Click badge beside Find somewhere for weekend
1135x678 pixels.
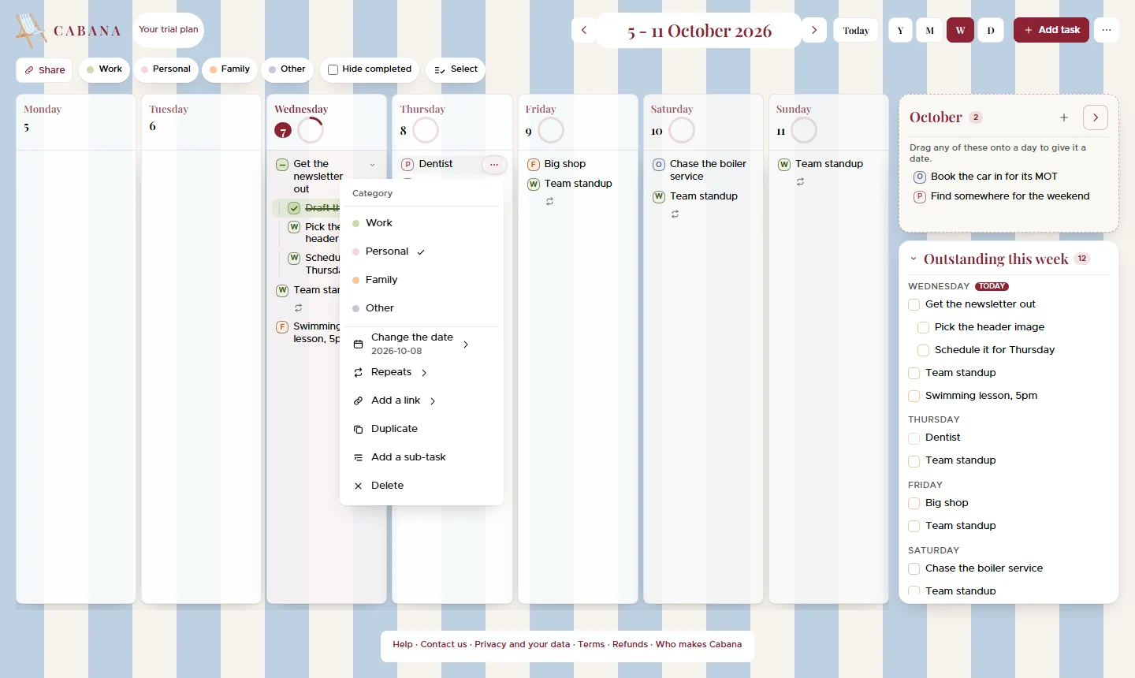(x=920, y=196)
